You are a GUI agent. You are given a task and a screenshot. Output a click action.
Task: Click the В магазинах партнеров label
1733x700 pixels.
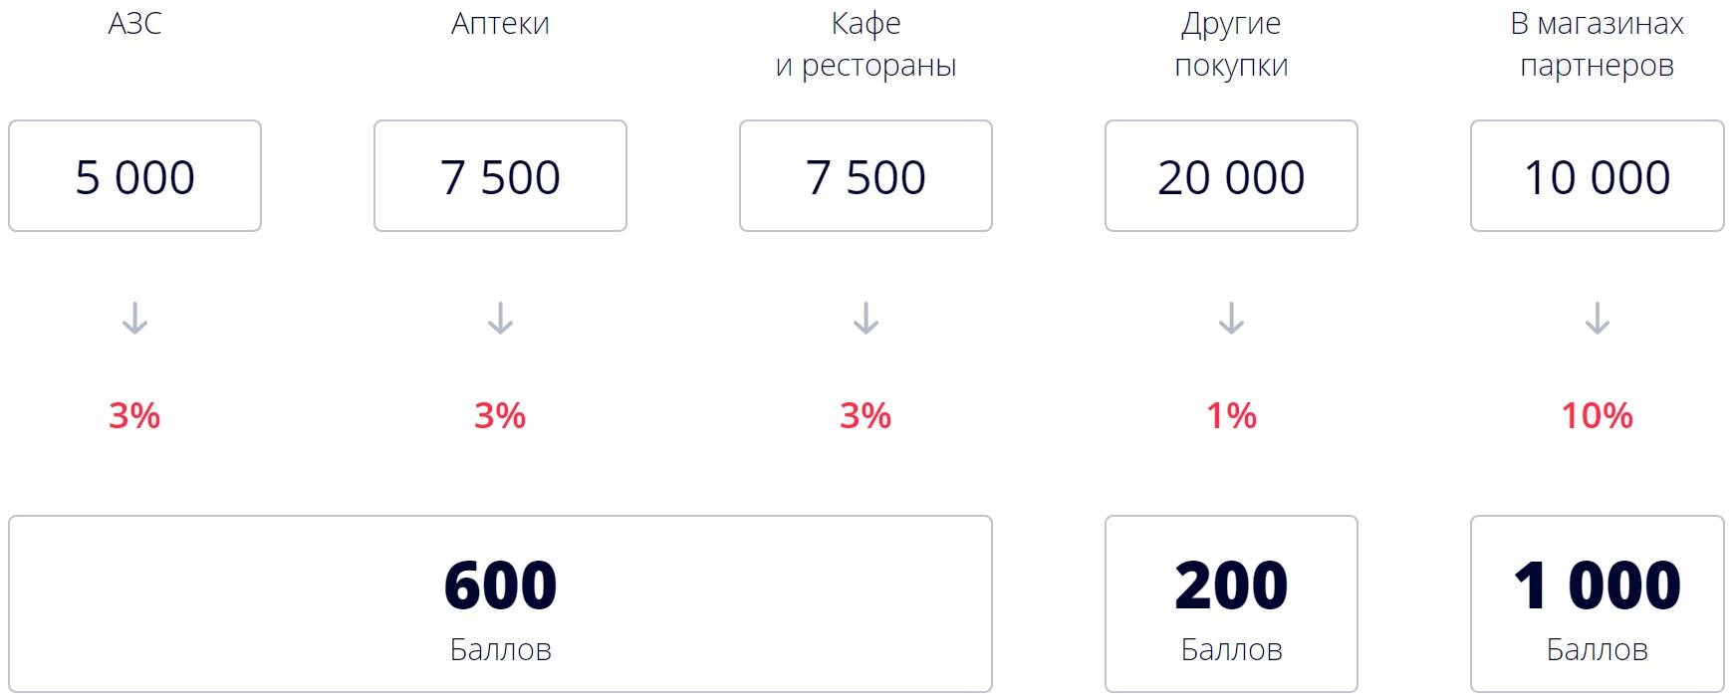(1597, 44)
